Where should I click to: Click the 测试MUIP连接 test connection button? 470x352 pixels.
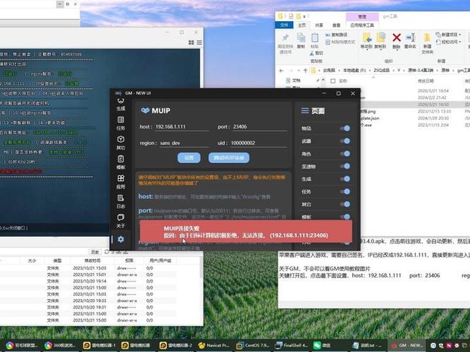[229, 158]
